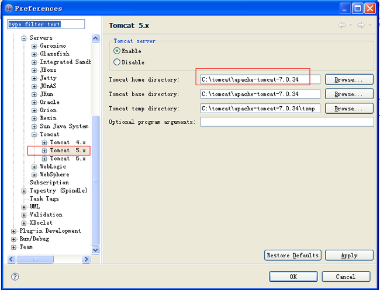Screen dimensions: 380x290
Task: Click the tree scroll left arrow
Action: pyautogui.click(x=11, y=259)
